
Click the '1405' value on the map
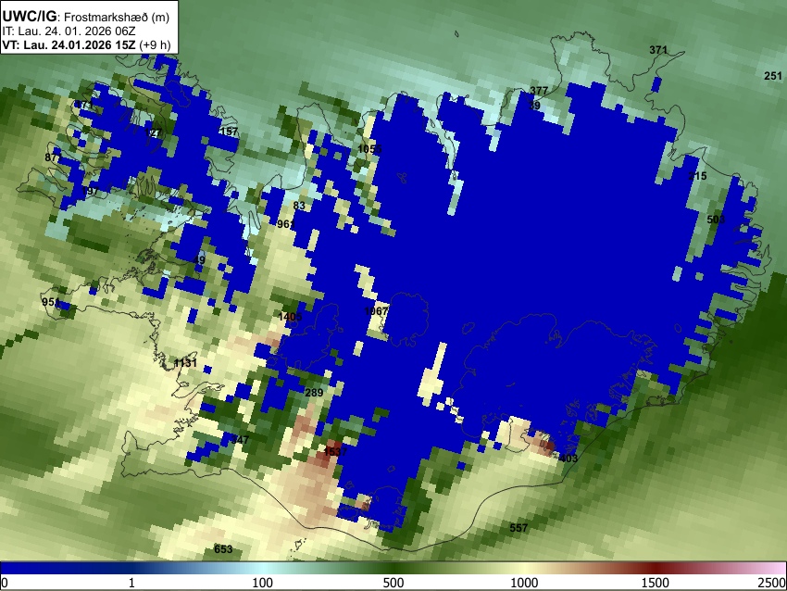(290, 317)
